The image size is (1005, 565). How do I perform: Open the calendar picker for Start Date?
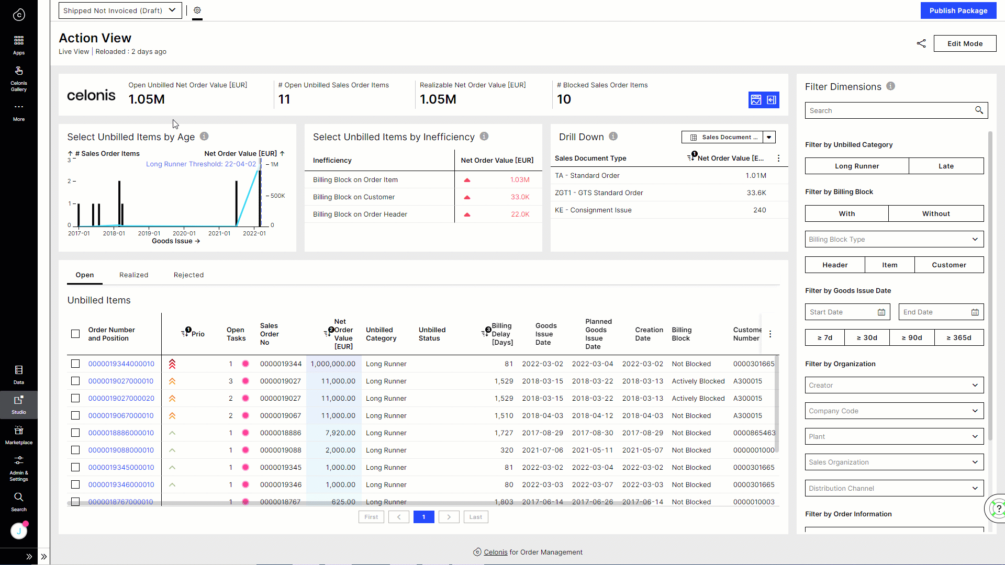click(880, 312)
